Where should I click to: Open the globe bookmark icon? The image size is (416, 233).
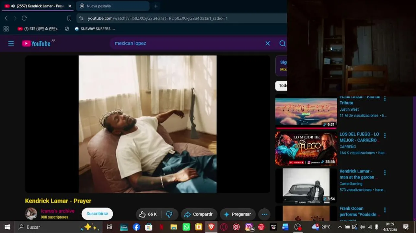pyautogui.click(x=67, y=29)
